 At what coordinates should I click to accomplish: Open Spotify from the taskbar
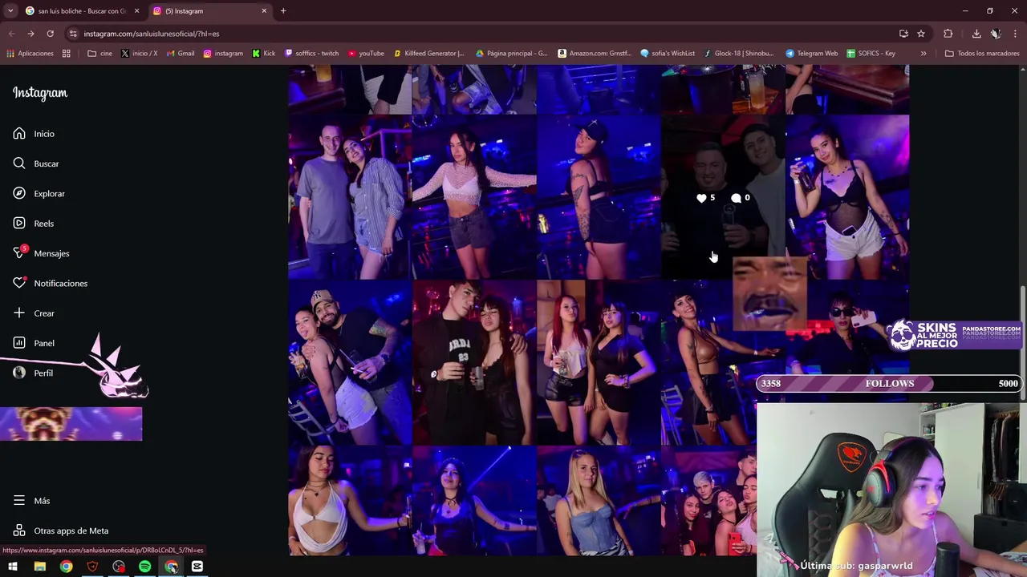click(x=145, y=567)
